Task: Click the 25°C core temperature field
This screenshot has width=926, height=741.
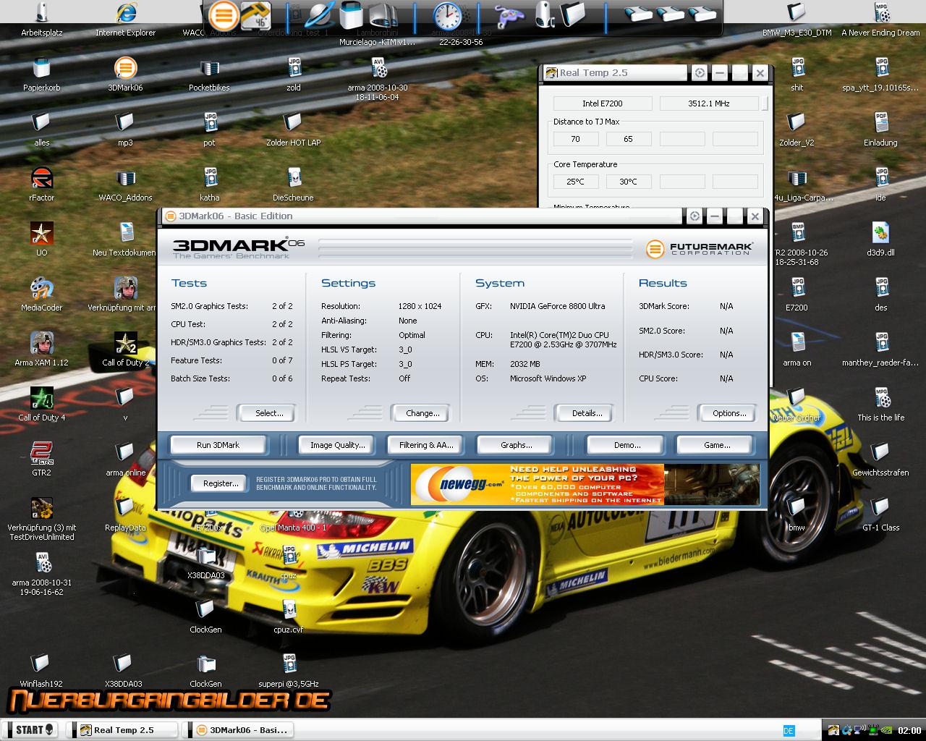Action: [x=576, y=182]
